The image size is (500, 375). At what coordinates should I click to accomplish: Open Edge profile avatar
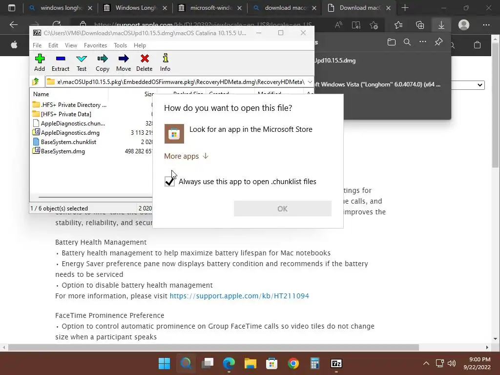[x=464, y=25]
